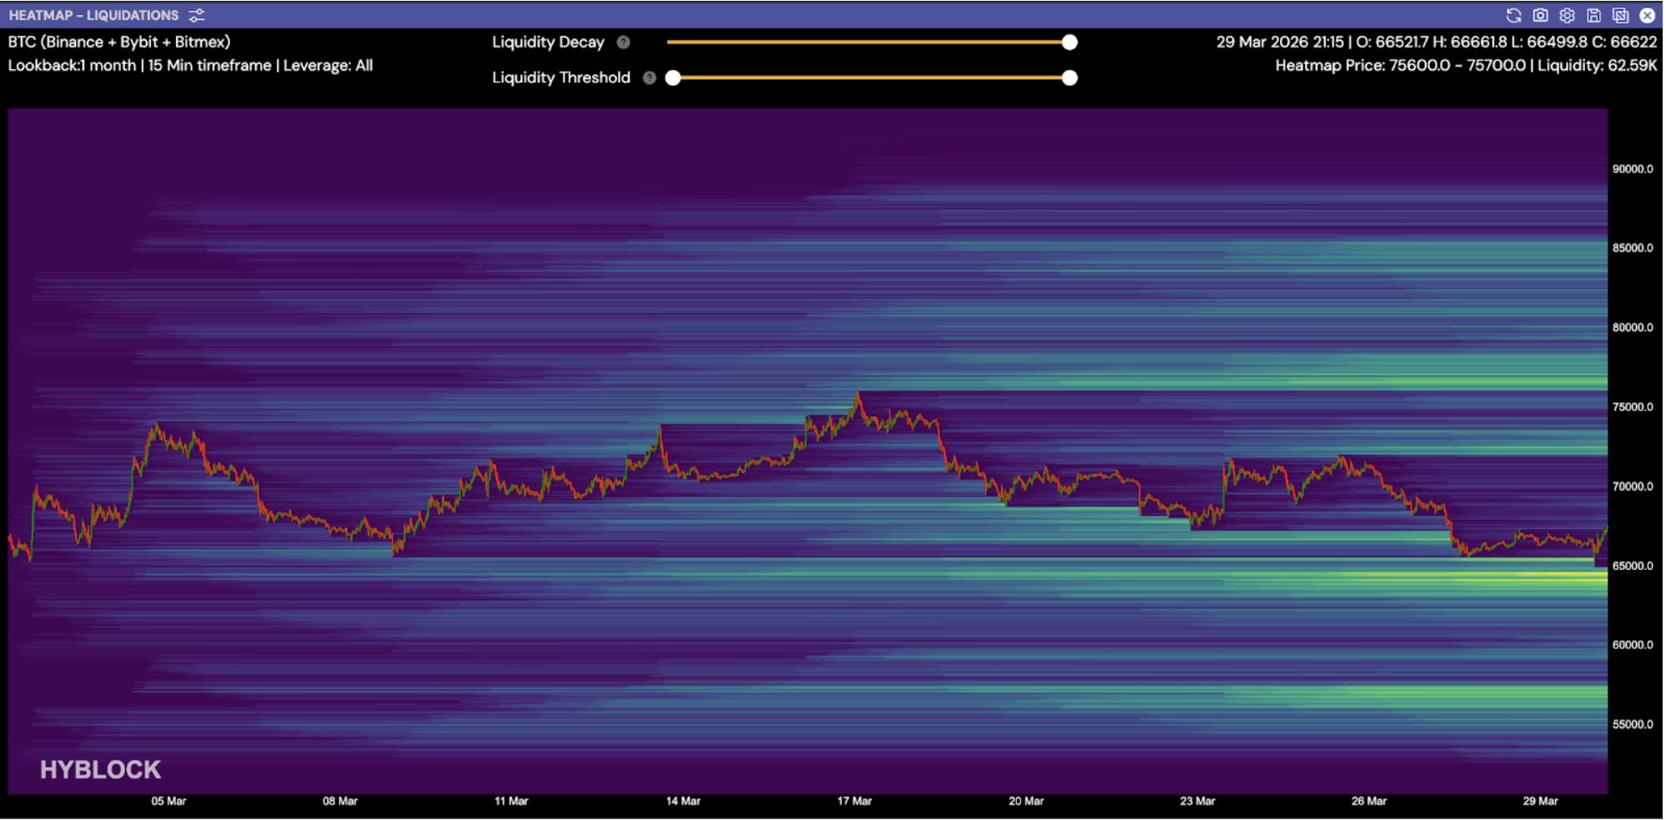The width and height of the screenshot is (1666, 820).
Task: Save the chart using the floppy disk icon
Action: pyautogui.click(x=1593, y=15)
